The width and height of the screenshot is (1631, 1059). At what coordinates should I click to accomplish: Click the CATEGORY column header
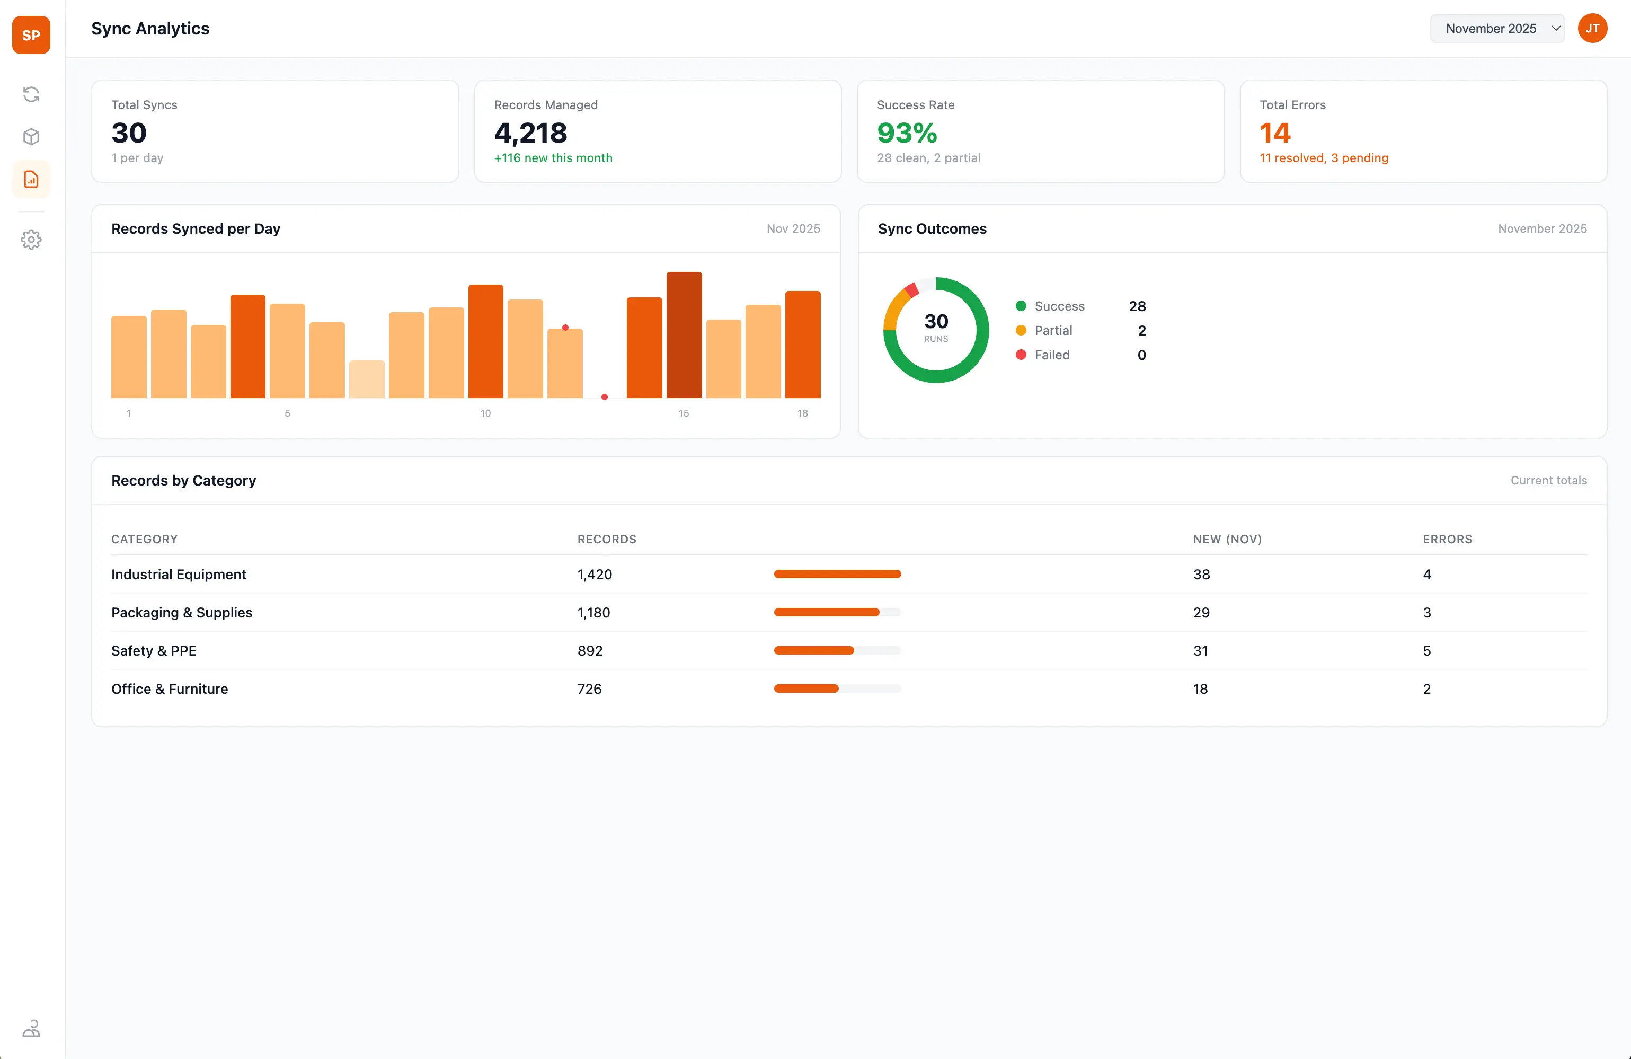[x=145, y=539]
